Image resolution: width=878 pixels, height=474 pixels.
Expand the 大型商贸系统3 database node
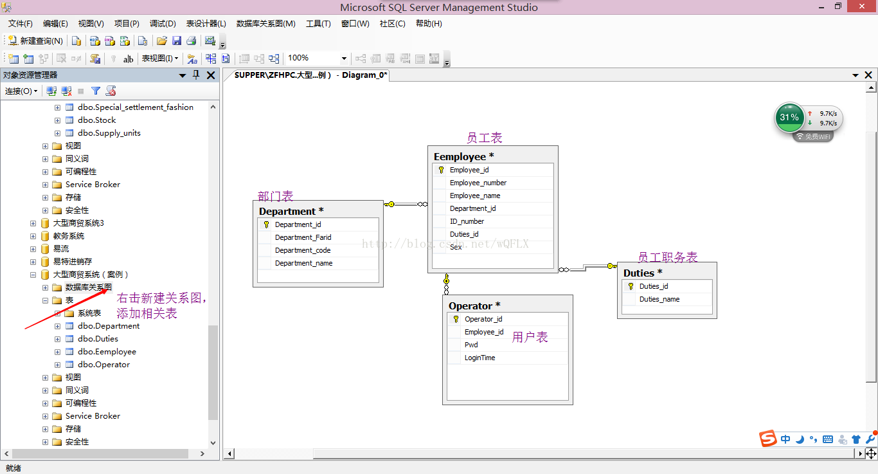tap(33, 223)
